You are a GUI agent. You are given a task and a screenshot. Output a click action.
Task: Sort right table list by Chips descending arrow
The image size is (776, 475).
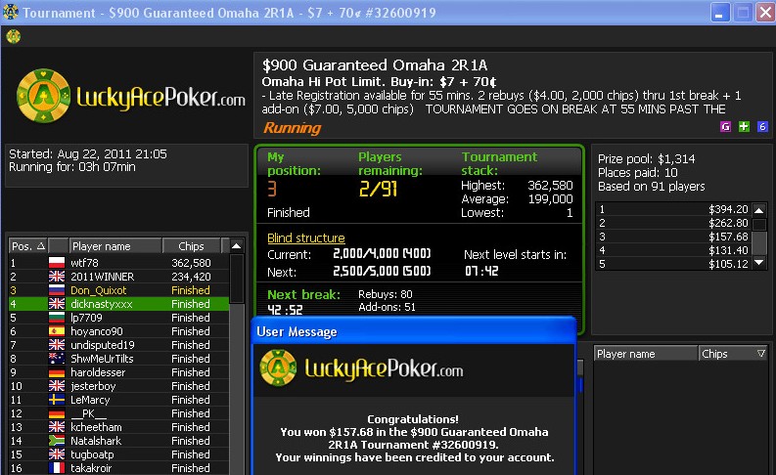[x=761, y=354]
